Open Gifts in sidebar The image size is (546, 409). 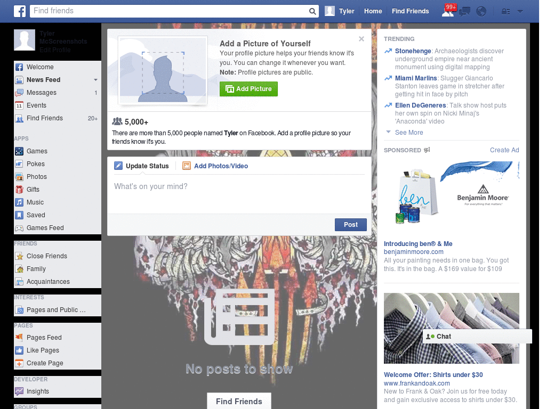click(x=58, y=190)
